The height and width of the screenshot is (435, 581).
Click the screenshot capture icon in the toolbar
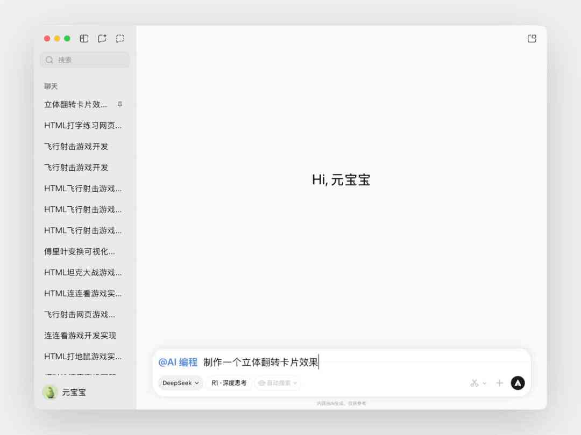pos(119,38)
